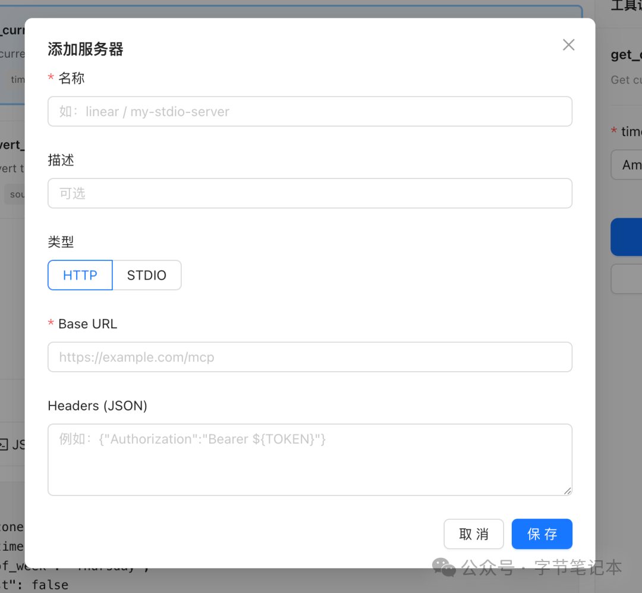Dismiss the dialog using the 取消 button

[474, 534]
